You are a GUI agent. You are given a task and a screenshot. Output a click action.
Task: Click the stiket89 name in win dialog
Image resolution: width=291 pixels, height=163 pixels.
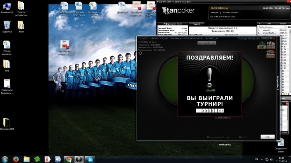(x=210, y=91)
